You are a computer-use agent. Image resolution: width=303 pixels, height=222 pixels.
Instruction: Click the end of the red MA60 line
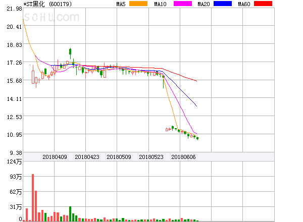tap(196, 81)
